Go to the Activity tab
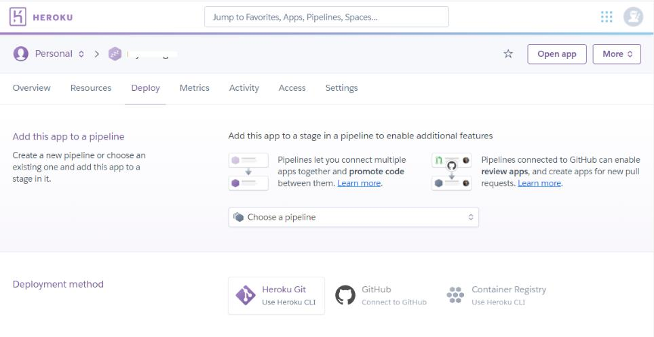 [x=244, y=88]
